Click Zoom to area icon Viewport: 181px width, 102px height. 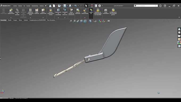75,21
